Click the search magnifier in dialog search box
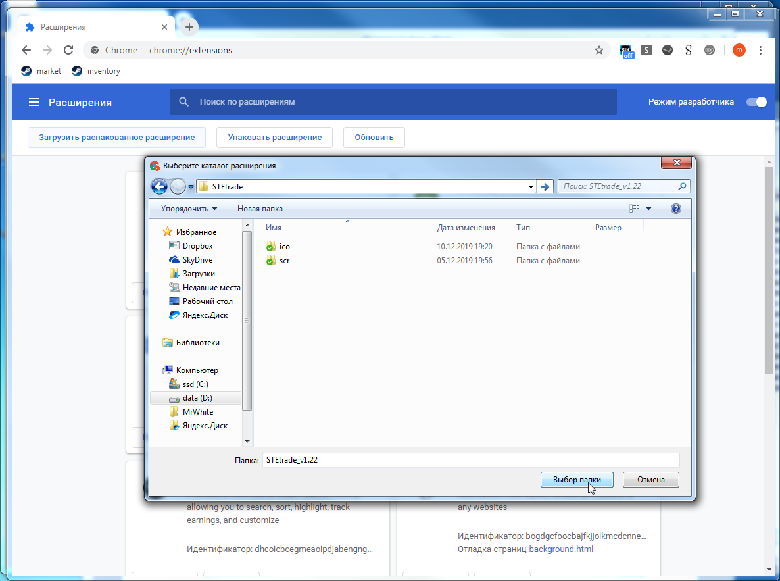The image size is (780, 581). (682, 186)
